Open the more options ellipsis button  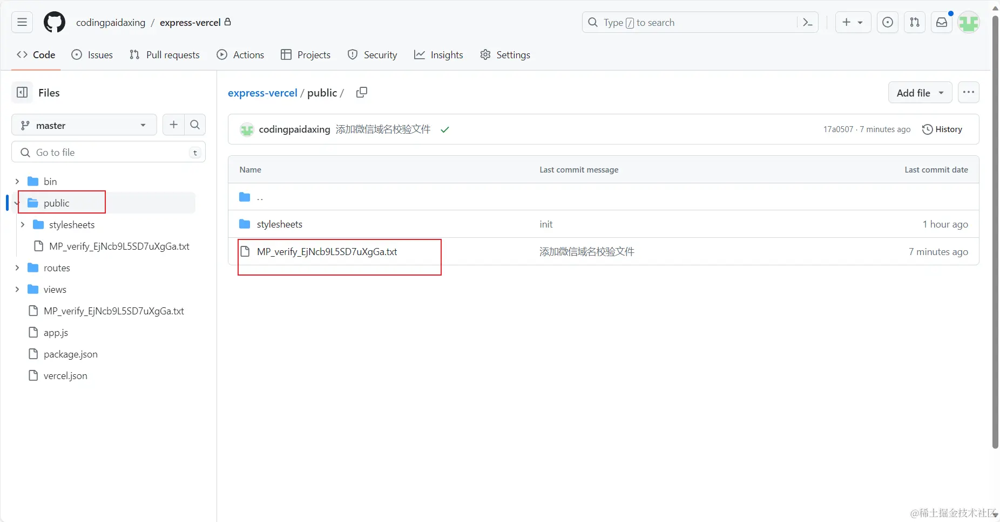[x=969, y=92]
